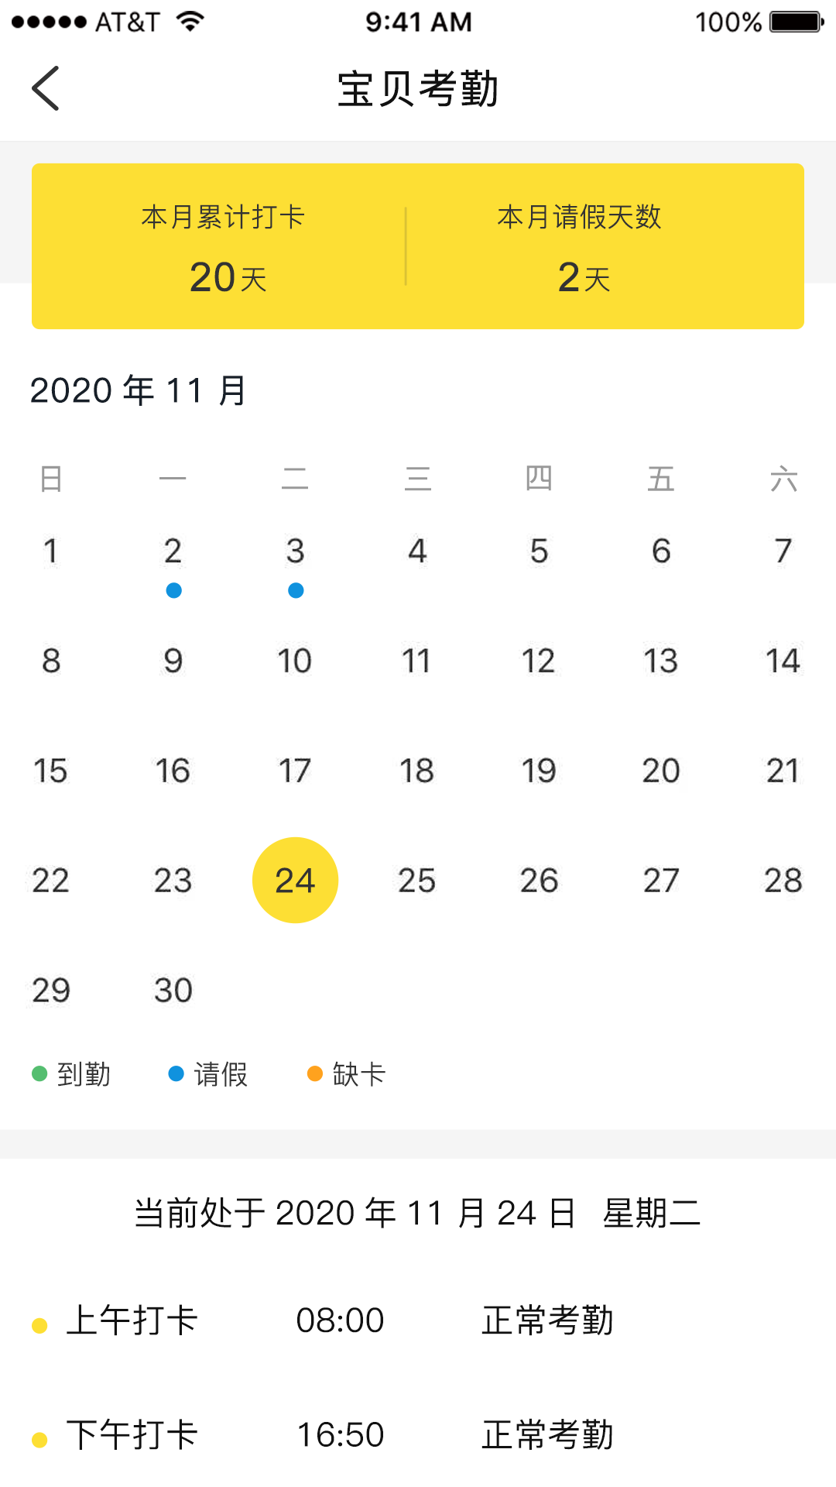
Task: Tap the blue 请假 legend dot
Action: 176,1073
